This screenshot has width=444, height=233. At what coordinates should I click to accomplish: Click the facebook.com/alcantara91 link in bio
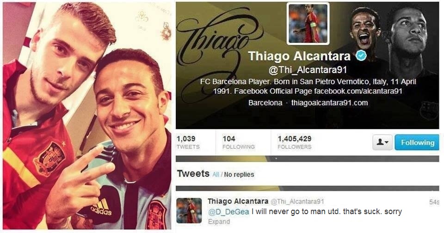(x=358, y=91)
